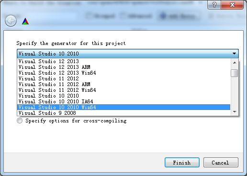The height and width of the screenshot is (176, 247).
Task: Choose Visual Studio 9 2008 generator
Action: [123, 113]
